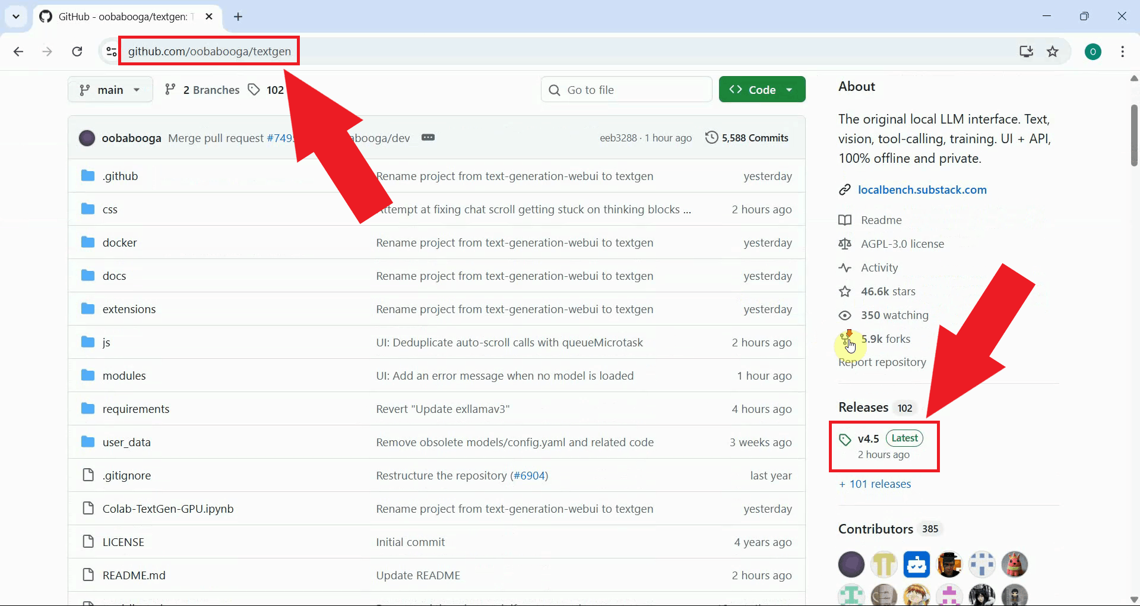Open the modules folder
Viewport: 1140px width, 606px height.
(123, 375)
